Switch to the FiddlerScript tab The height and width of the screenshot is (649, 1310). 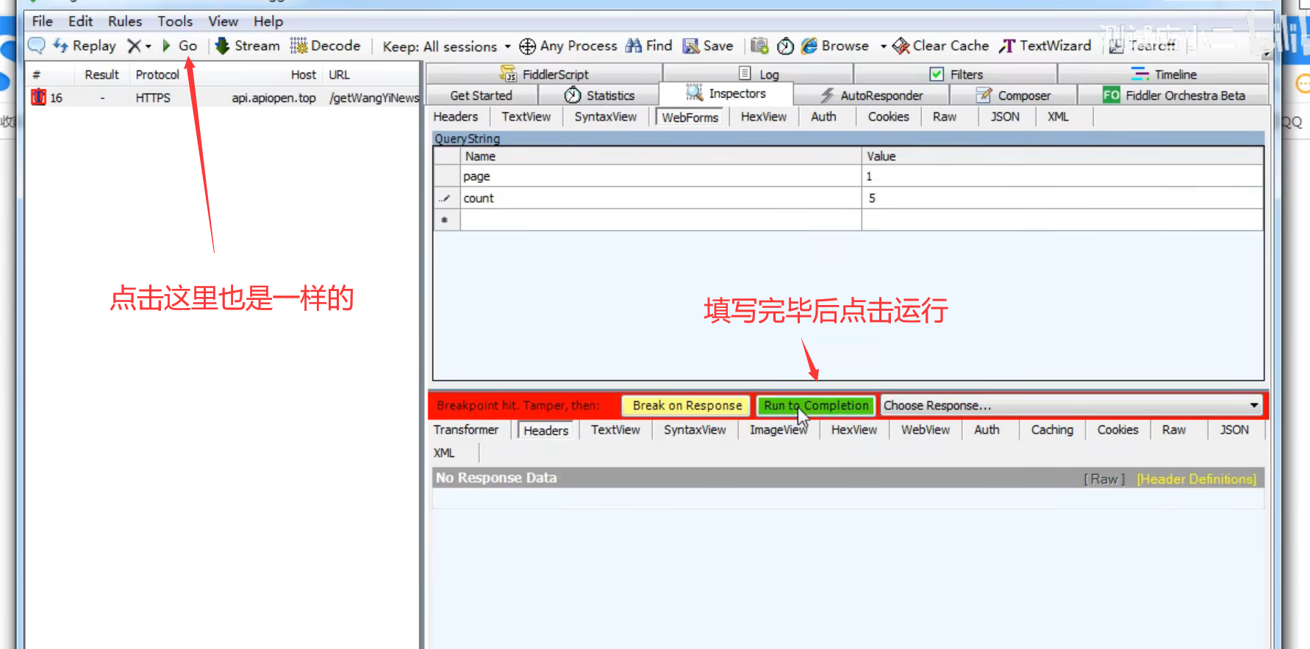click(544, 73)
